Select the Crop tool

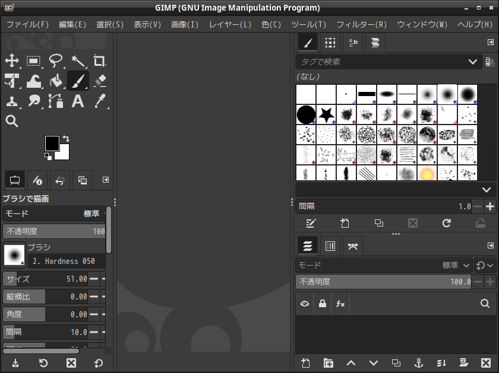(x=99, y=60)
